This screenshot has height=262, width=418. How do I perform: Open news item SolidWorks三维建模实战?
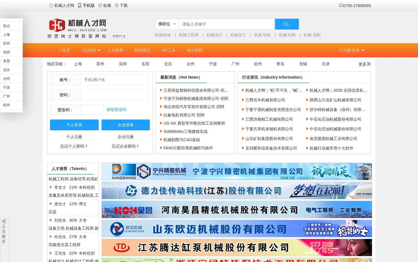pos(185,131)
